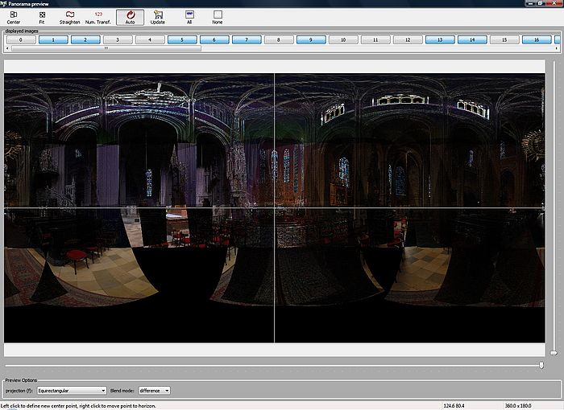
Task: Show All images icon
Action: [189, 16]
